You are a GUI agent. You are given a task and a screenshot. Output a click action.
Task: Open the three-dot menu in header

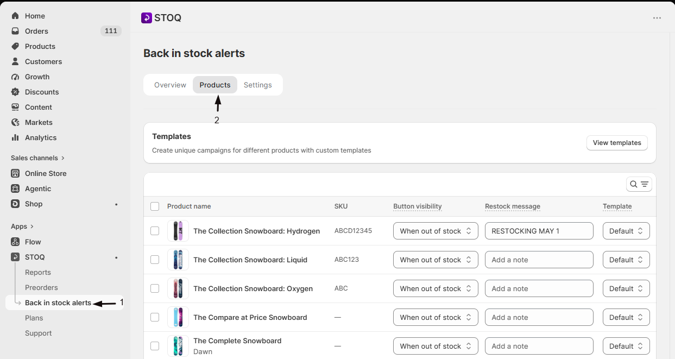click(657, 18)
